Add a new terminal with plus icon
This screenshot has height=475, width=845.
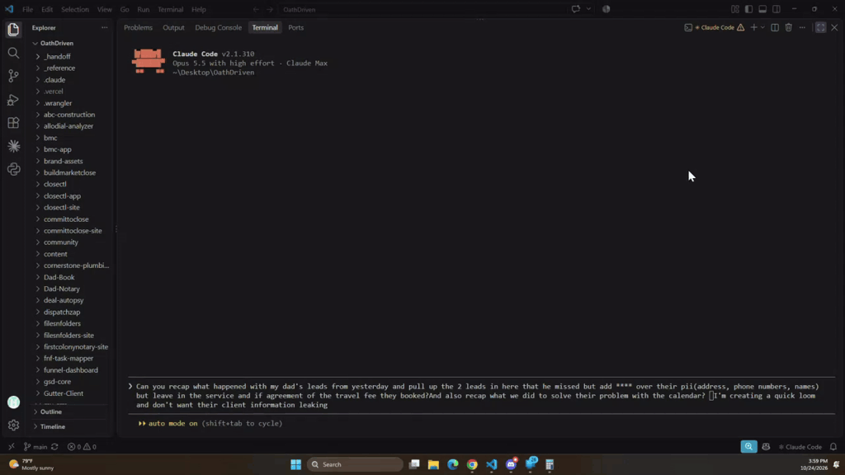[754, 27]
